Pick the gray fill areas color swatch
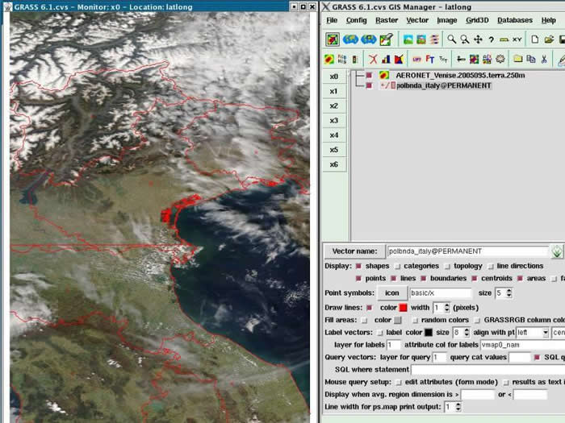The image size is (565, 423). click(397, 320)
